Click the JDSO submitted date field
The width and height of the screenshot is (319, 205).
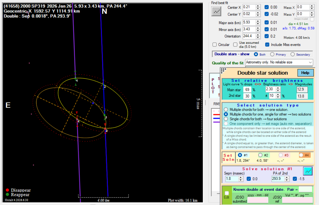coord(258,200)
